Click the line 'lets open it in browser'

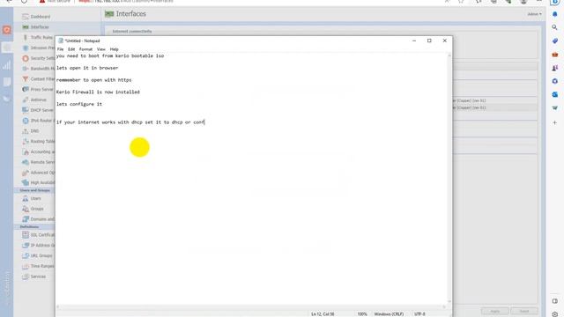click(87, 68)
